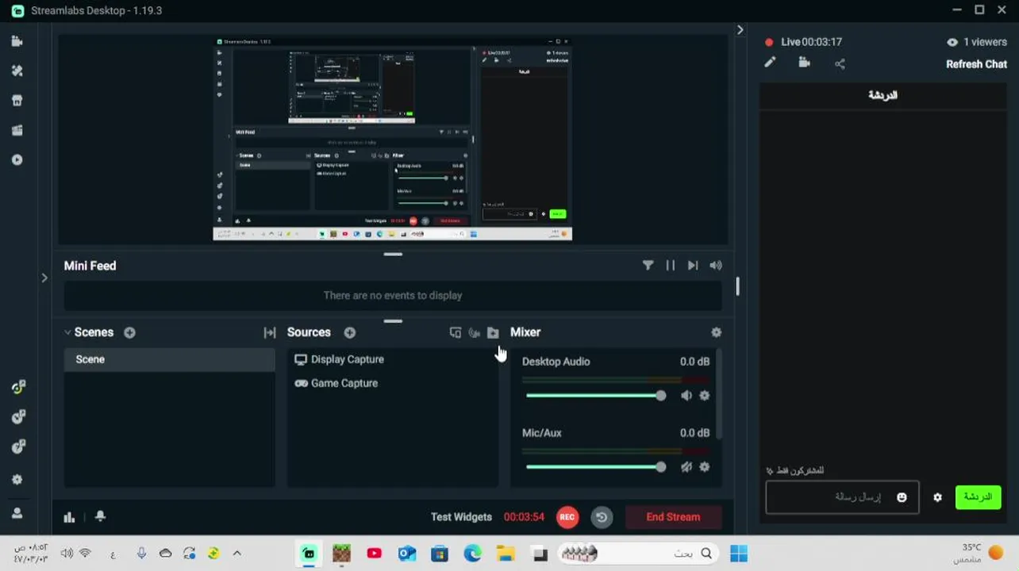Open File Explorer from taskbar
The image size is (1019, 571).
pyautogui.click(x=506, y=554)
